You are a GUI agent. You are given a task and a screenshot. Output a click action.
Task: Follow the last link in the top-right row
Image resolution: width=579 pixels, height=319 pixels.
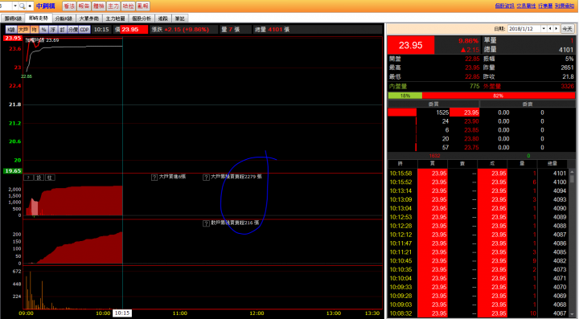[565, 6]
